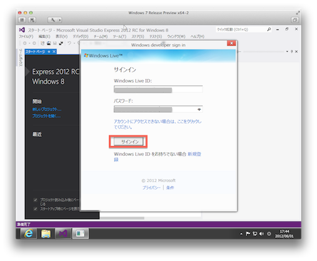Click the 最近 recent section heading
The height and width of the screenshot is (261, 317).
(x=37, y=134)
